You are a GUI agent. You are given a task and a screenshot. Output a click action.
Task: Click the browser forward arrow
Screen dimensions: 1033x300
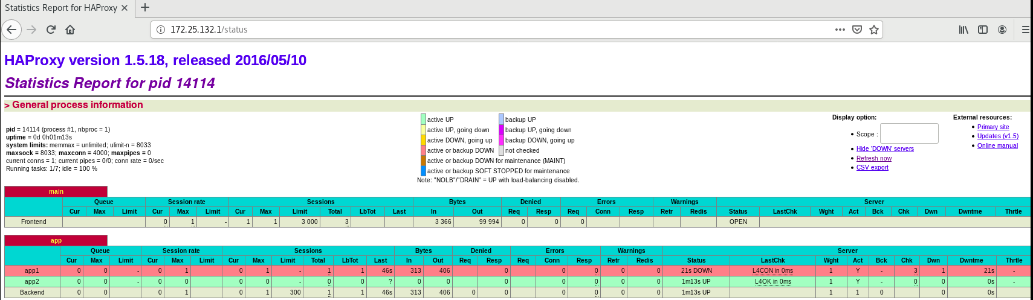32,30
